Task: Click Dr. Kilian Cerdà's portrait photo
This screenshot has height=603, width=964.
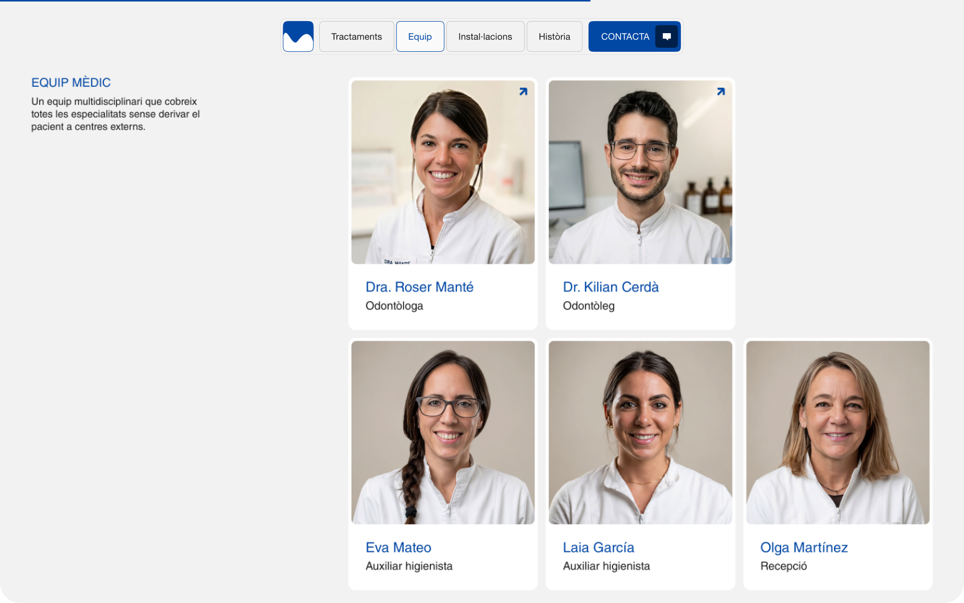Action: click(640, 172)
